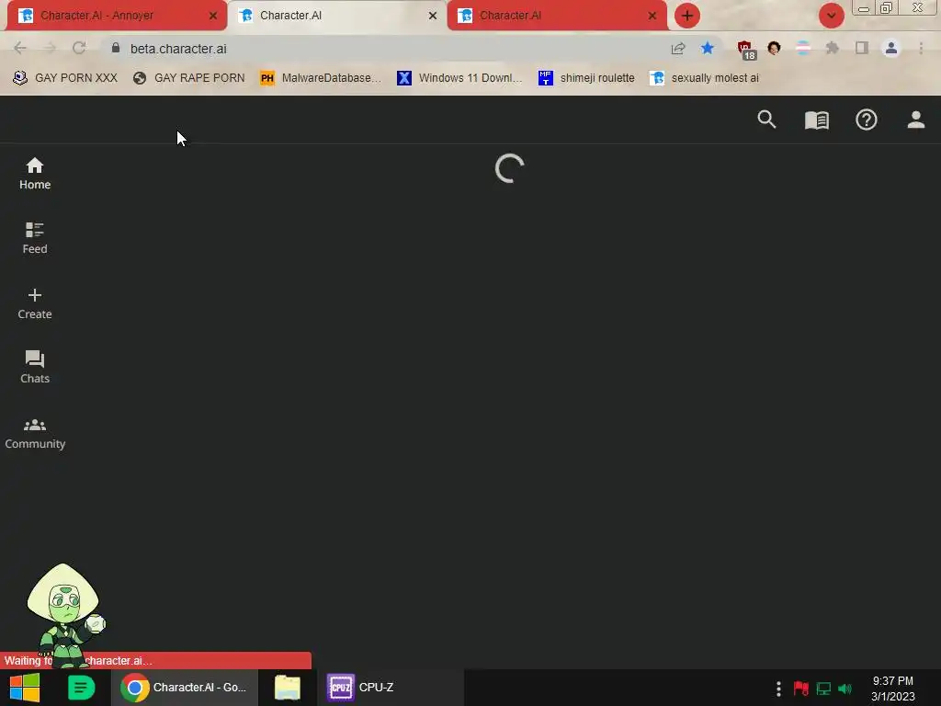Open the Community section in sidebar
This screenshot has width=941, height=706.
coord(35,434)
